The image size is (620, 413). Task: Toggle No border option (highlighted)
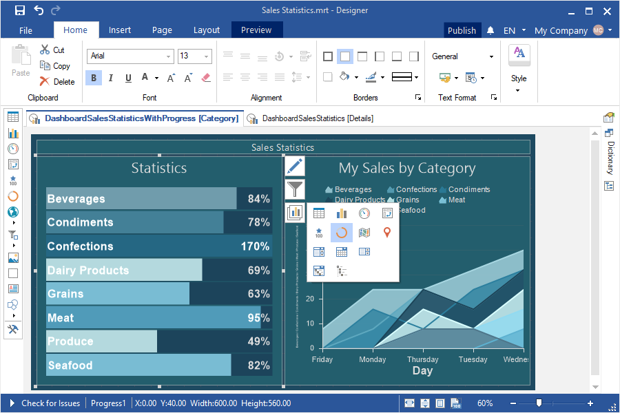(345, 56)
